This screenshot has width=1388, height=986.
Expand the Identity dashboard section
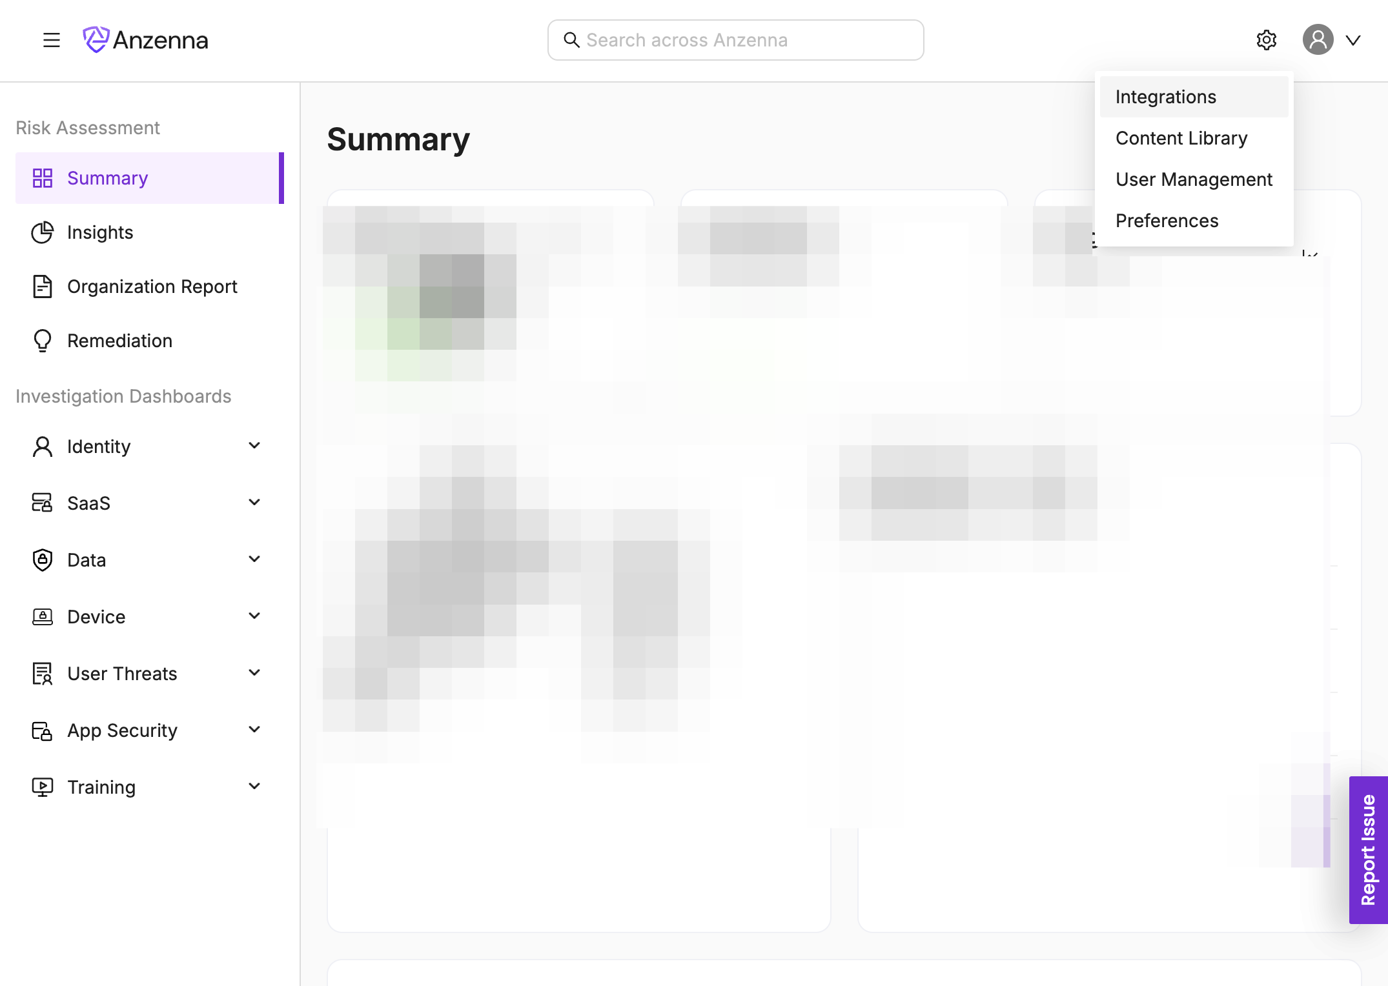click(x=254, y=446)
